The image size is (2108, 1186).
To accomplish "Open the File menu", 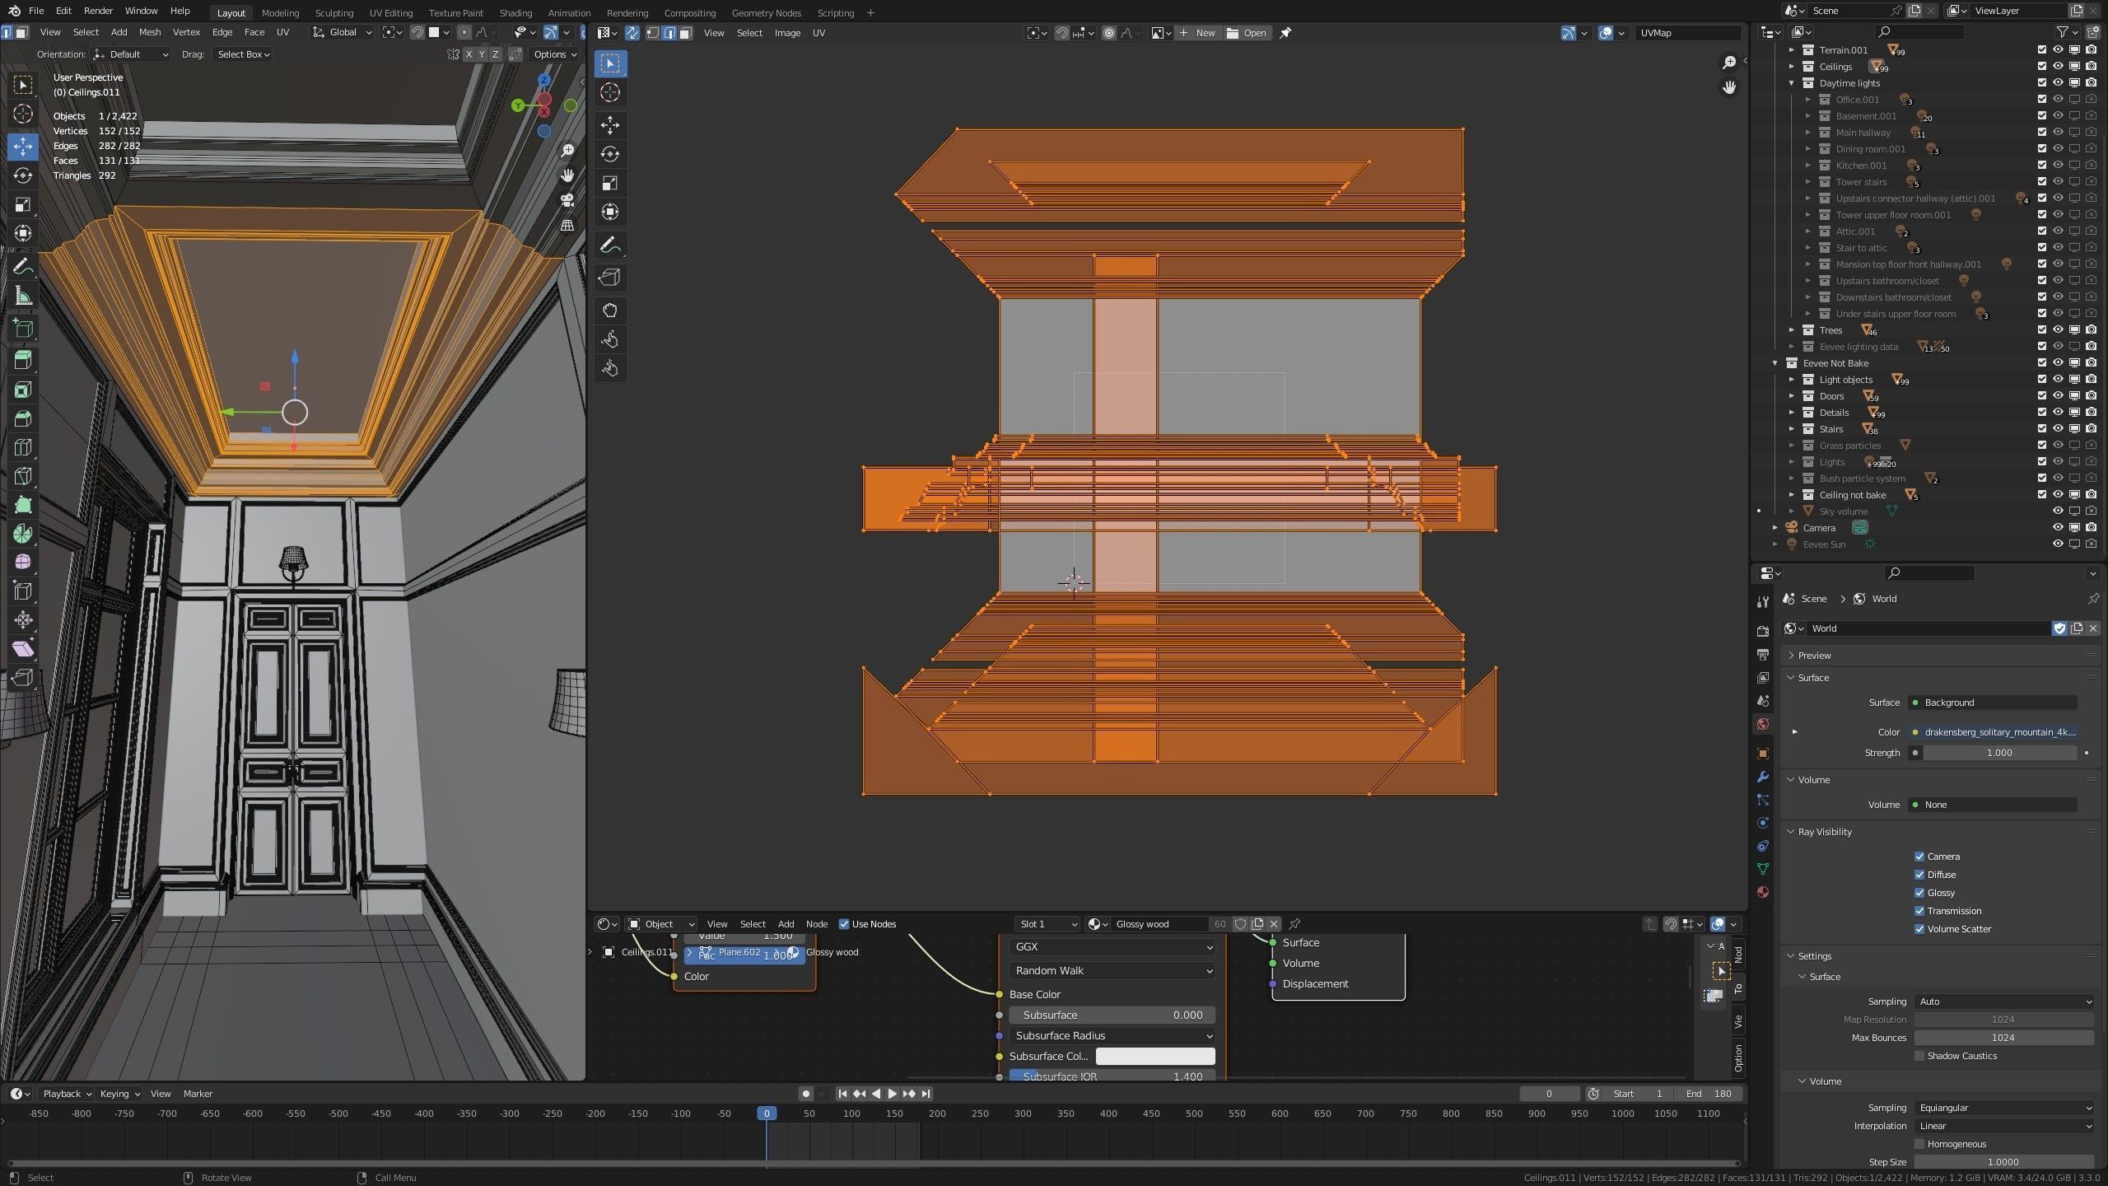I will [x=36, y=11].
